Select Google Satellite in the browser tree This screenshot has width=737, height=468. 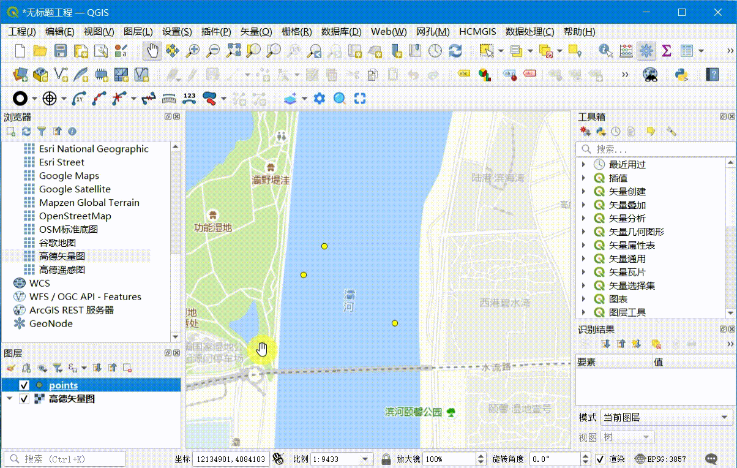[x=75, y=189]
